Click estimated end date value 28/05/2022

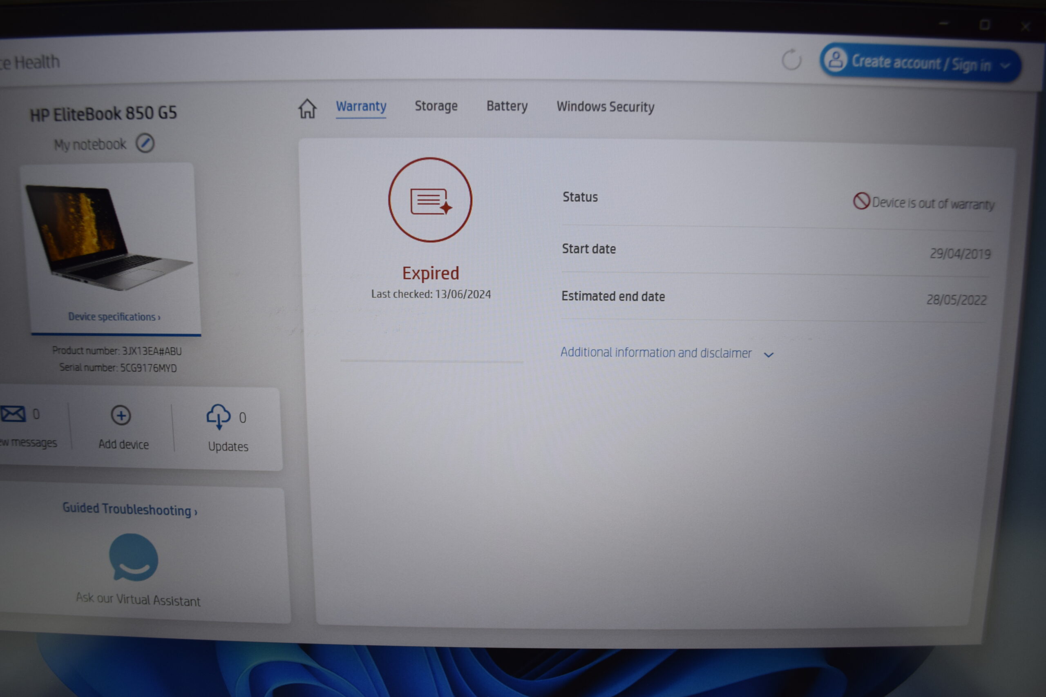[957, 300]
